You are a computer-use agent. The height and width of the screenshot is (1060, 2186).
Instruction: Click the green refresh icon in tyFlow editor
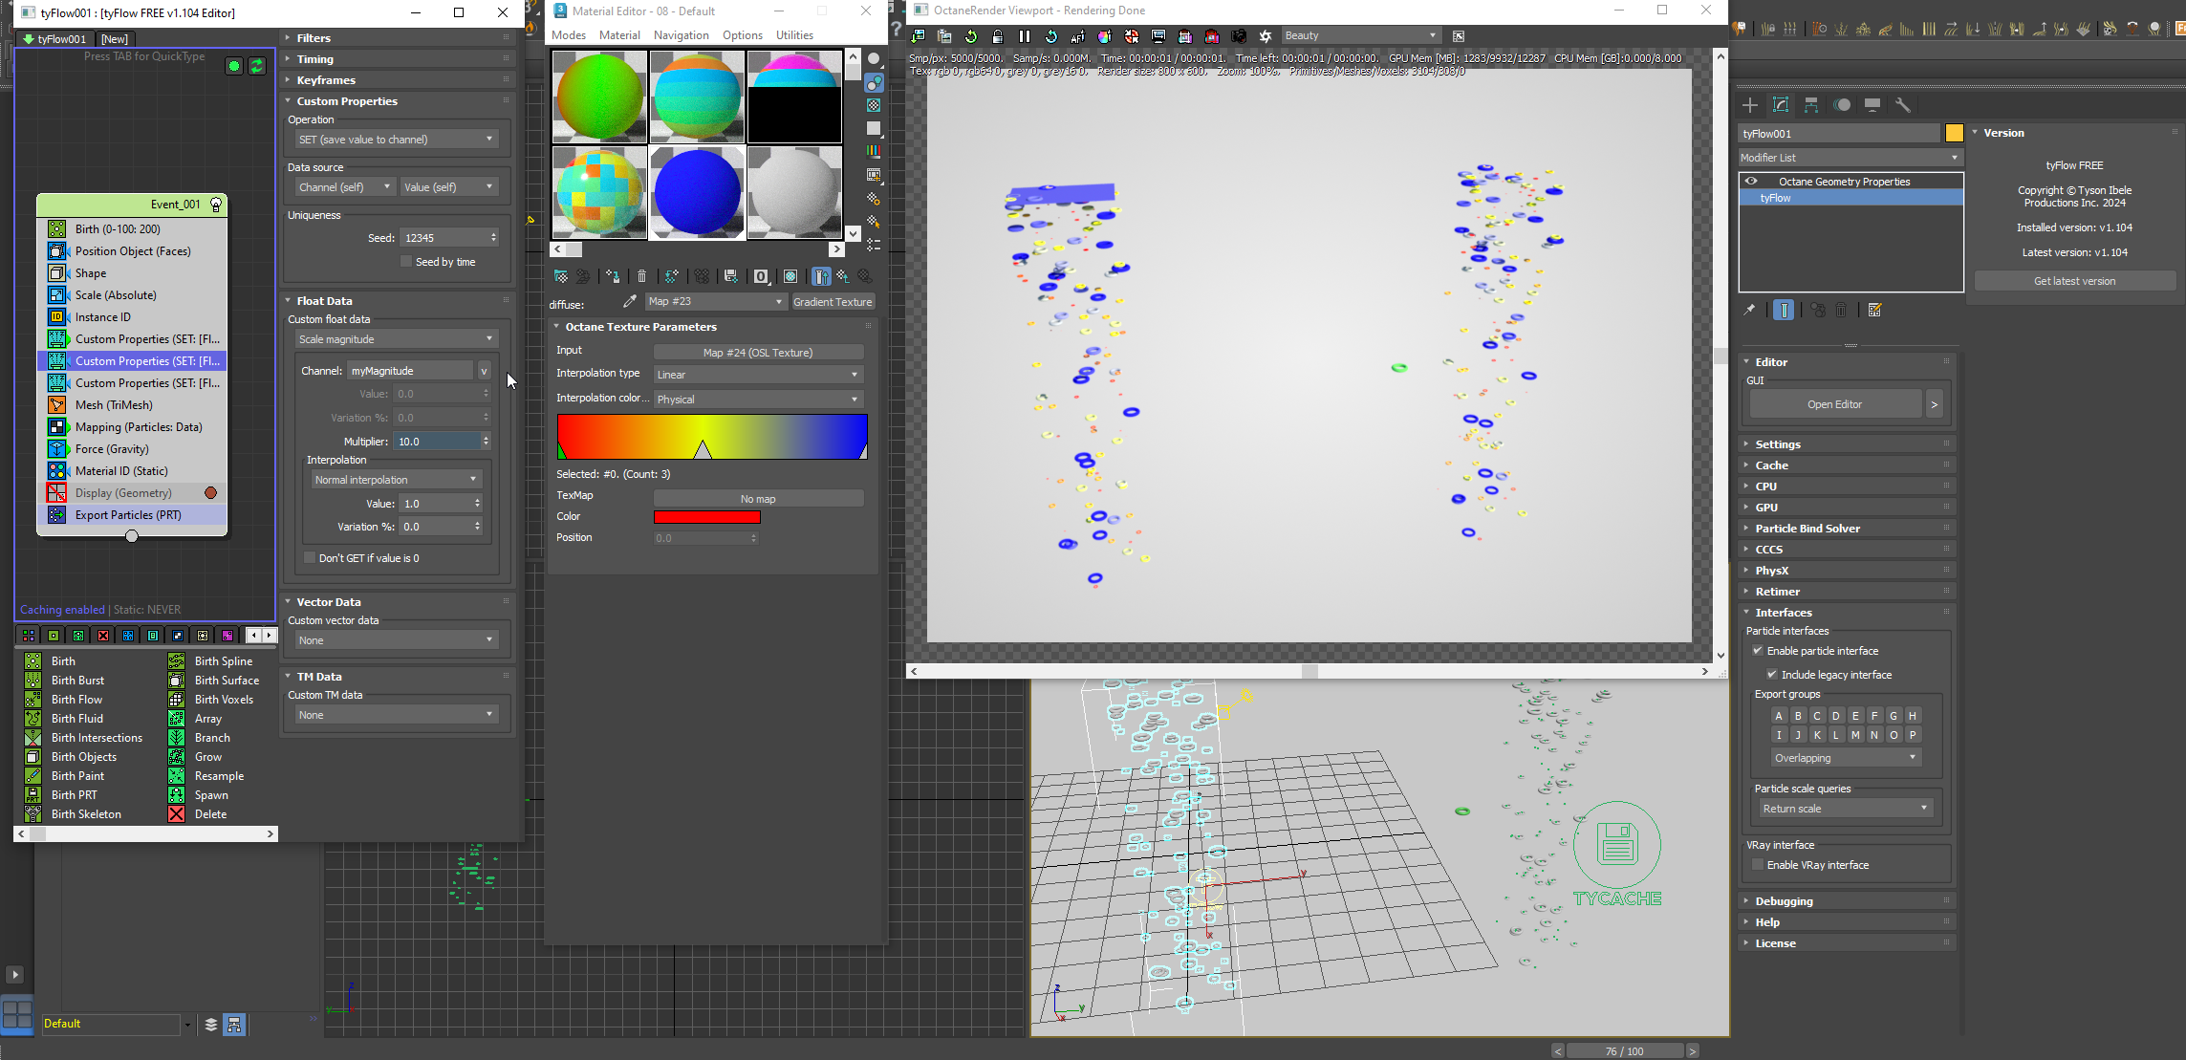click(x=257, y=66)
